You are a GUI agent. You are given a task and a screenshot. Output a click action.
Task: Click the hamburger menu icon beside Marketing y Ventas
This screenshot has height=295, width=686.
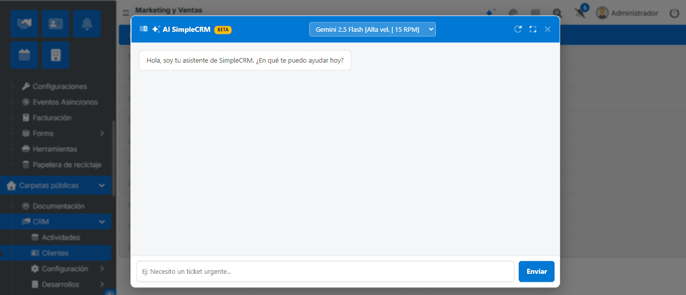point(126,13)
